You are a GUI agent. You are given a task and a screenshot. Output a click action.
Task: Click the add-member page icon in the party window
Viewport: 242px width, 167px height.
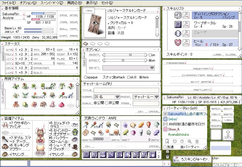[167, 141]
